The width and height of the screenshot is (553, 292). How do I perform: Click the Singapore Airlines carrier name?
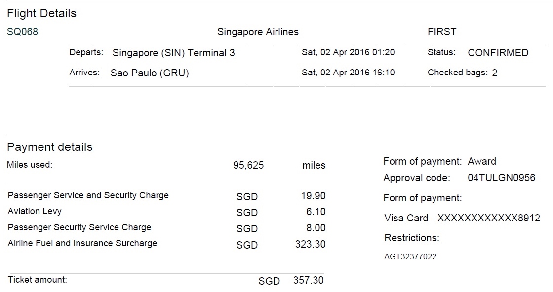[x=258, y=32]
